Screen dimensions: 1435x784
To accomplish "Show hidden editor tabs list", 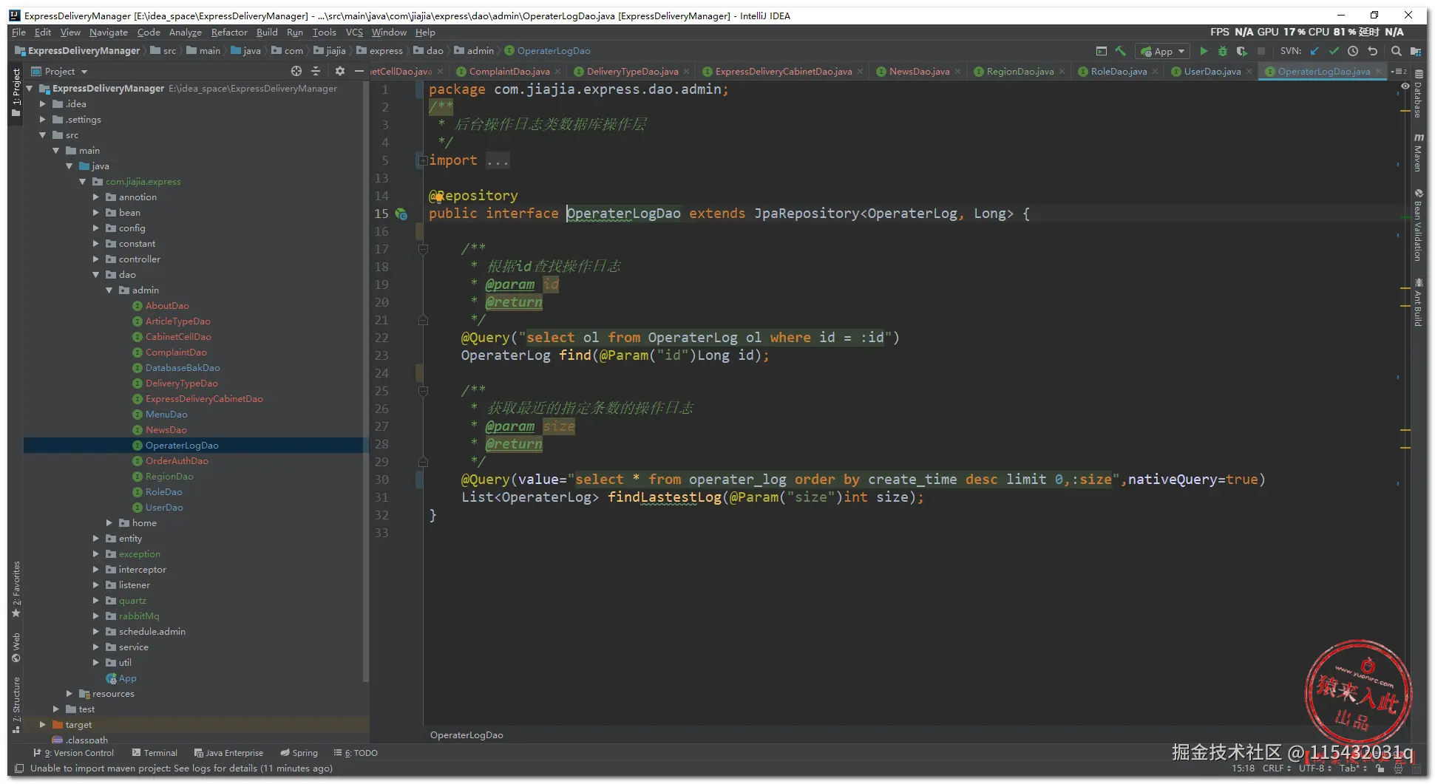I will pyautogui.click(x=1399, y=72).
